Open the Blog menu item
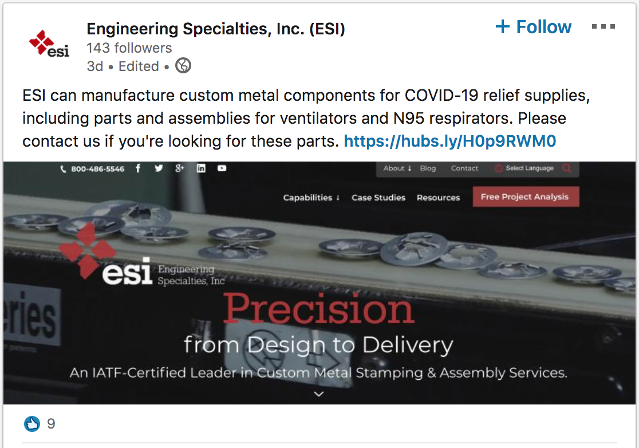 tap(428, 168)
